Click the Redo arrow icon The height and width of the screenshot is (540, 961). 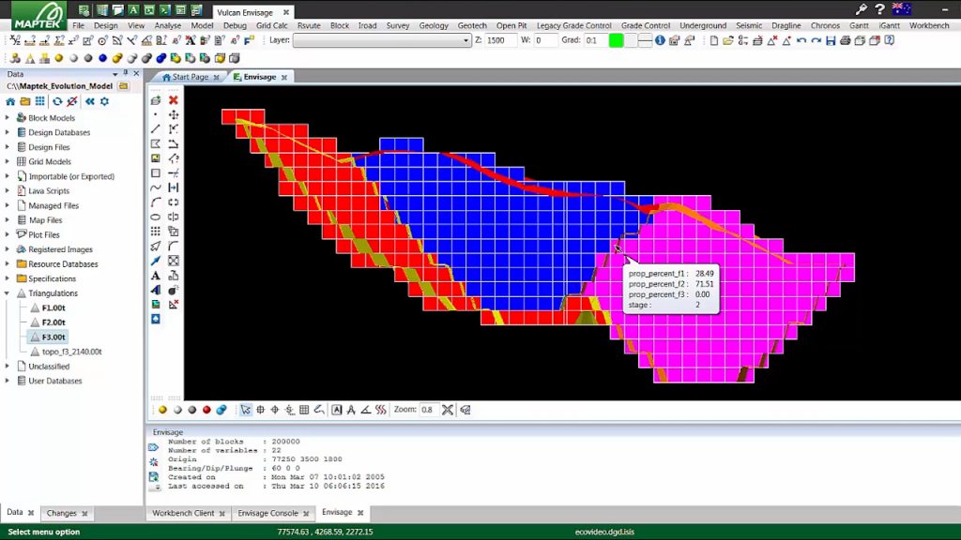[816, 40]
